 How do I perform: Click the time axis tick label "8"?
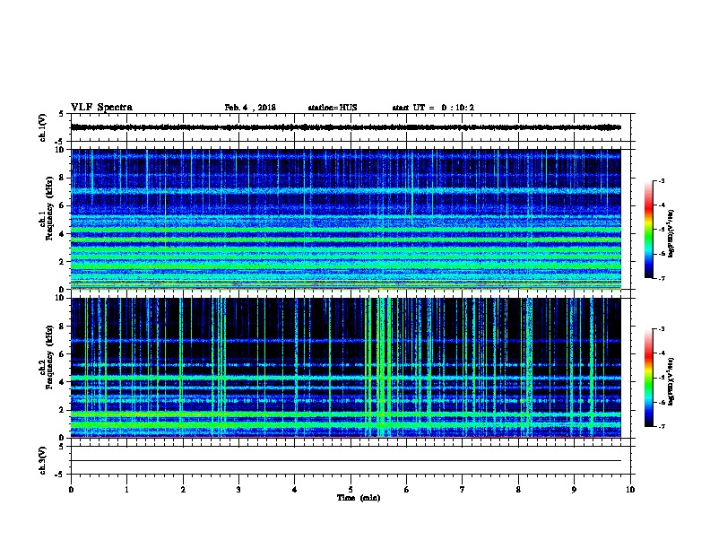pos(518,489)
